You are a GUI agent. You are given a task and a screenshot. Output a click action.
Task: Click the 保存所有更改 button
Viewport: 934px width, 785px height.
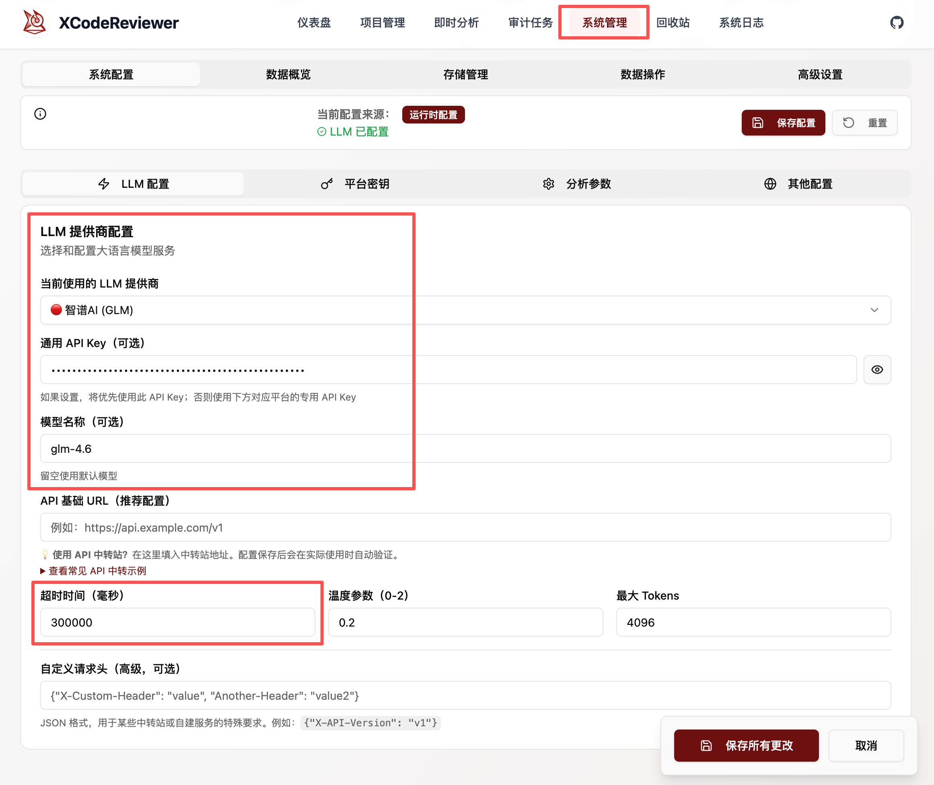pyautogui.click(x=746, y=746)
